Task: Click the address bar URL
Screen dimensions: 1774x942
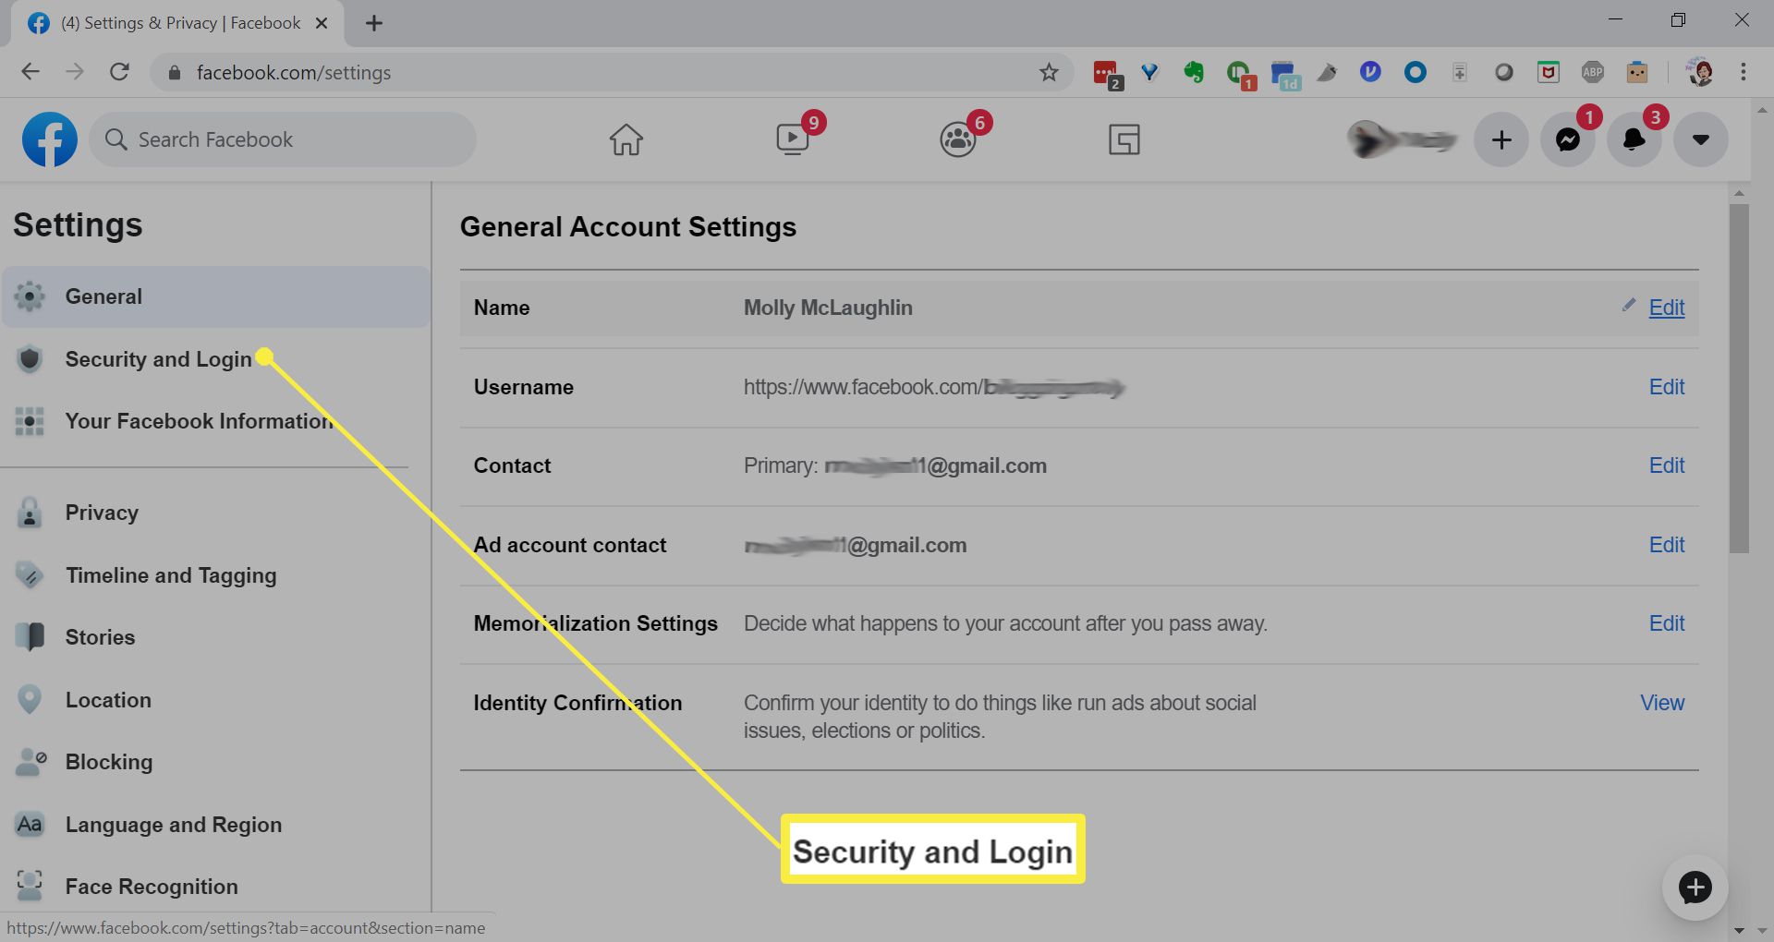Action: pos(294,72)
